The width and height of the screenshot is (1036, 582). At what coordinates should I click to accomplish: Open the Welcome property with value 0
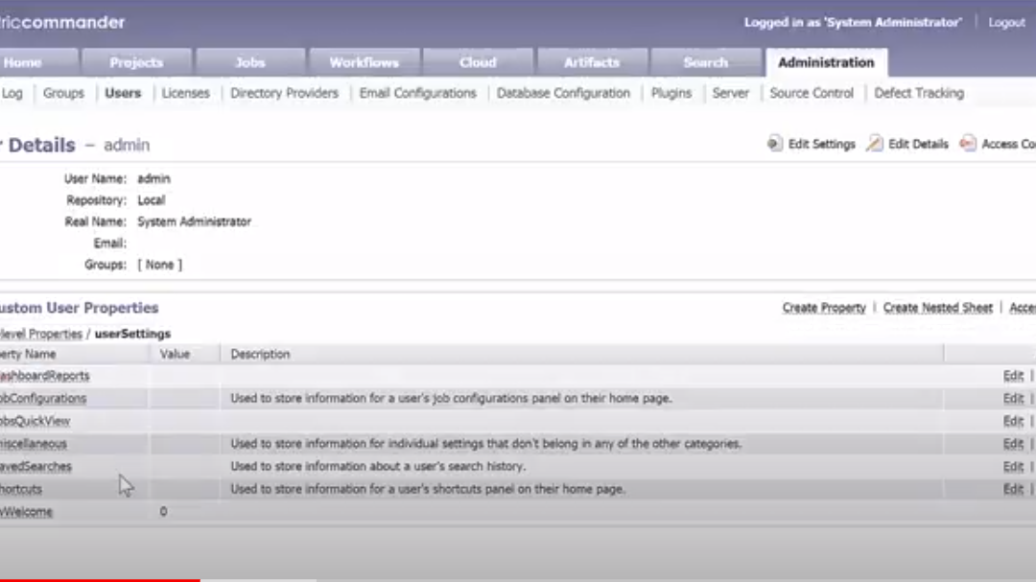[x=27, y=511]
